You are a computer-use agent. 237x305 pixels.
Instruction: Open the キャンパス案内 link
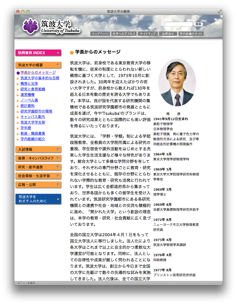tap(33, 117)
